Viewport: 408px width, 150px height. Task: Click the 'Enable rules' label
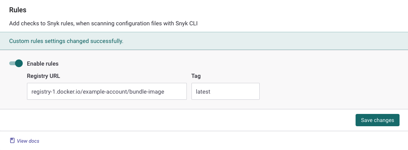click(x=43, y=63)
